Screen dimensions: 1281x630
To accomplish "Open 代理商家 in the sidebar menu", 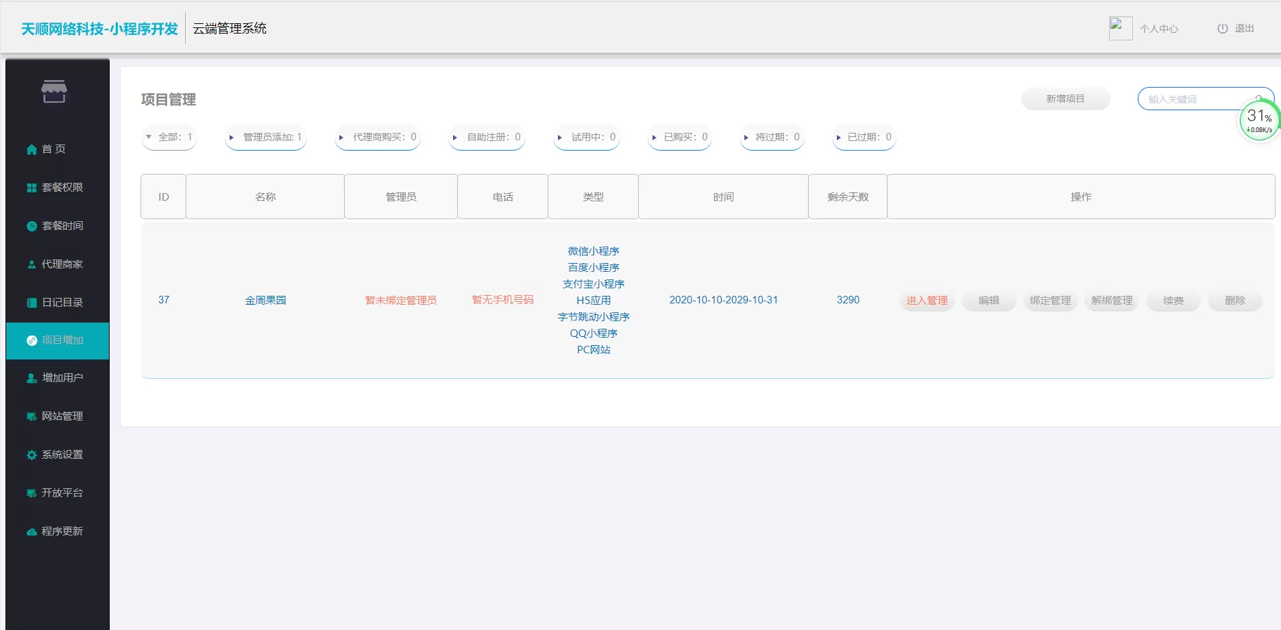I will (x=62, y=264).
